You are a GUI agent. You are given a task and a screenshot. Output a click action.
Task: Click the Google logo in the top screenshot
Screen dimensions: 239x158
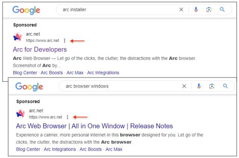(26, 10)
